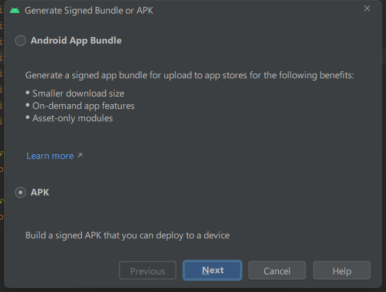Click the code editor strip behind the dialog
Screen dimensions: 386x292
(2, 147)
